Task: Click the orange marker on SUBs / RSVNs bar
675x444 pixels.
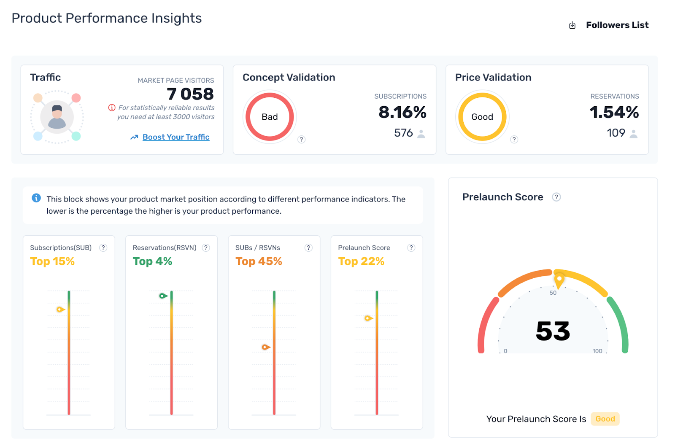Action: point(266,347)
